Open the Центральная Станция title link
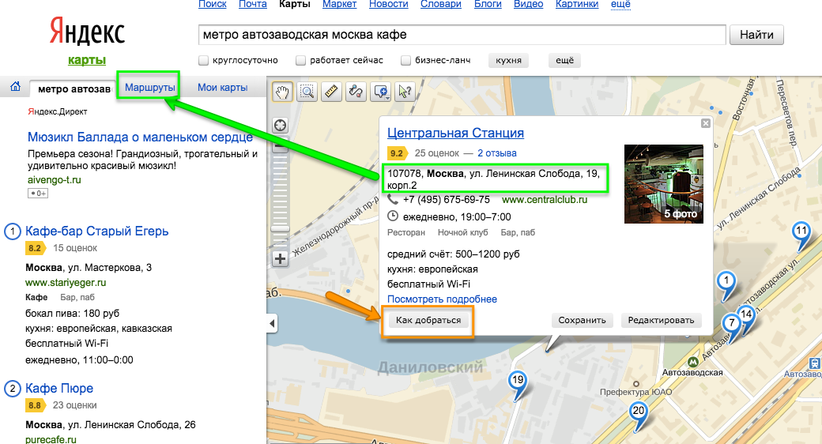This screenshot has width=822, height=444. point(455,134)
